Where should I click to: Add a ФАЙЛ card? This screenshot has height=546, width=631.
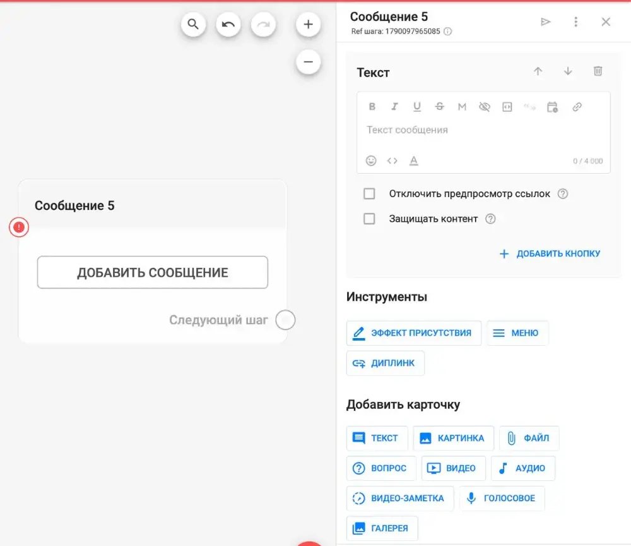[529, 438]
